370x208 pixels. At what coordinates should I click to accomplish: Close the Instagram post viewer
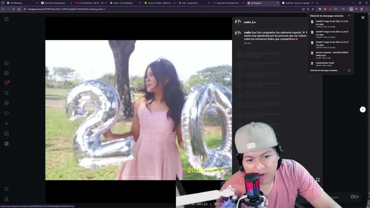pyautogui.click(x=363, y=18)
